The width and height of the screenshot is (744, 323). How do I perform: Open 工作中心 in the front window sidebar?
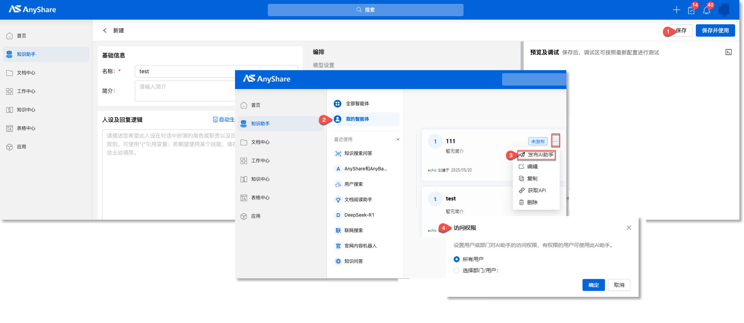[x=280, y=161]
